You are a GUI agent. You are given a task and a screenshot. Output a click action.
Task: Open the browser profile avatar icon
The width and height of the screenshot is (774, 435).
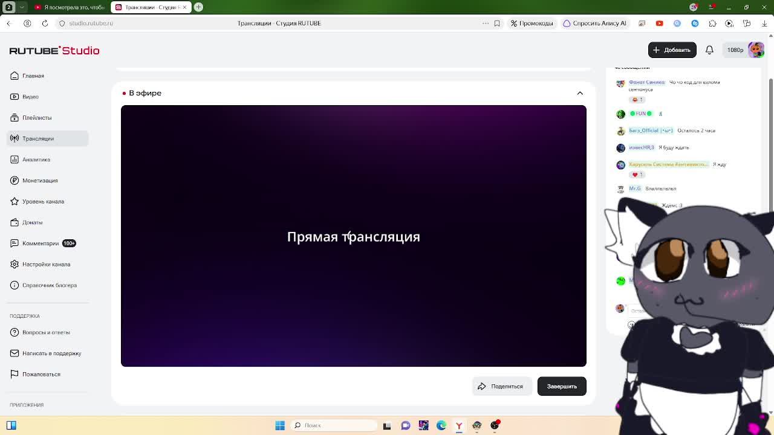click(x=694, y=7)
